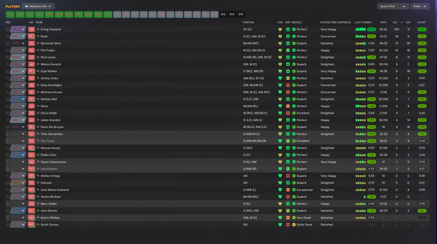
Task: Click sharpness icon for Sávio
Action: click(288, 106)
